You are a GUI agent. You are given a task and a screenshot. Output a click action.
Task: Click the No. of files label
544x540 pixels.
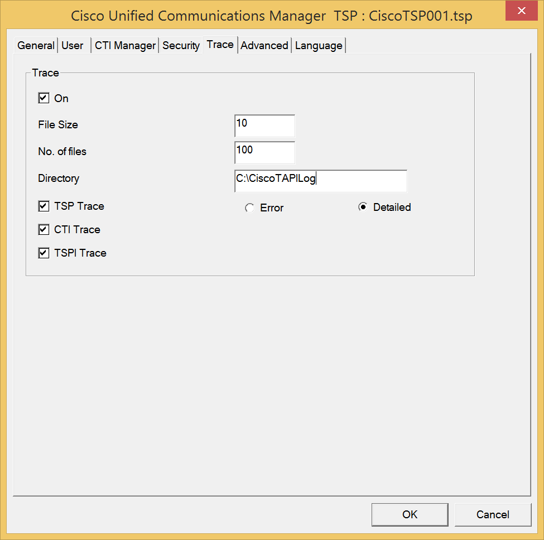click(x=62, y=152)
